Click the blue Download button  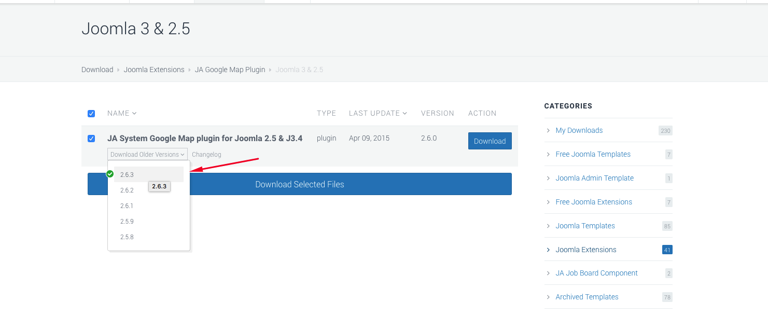490,141
